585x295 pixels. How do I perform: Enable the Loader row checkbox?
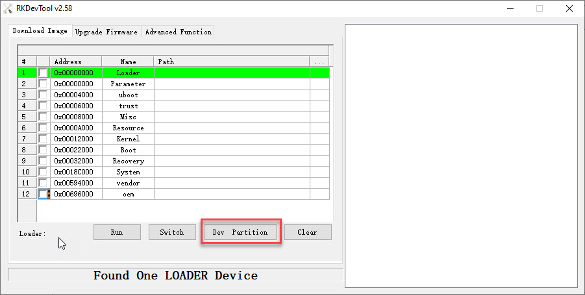click(43, 73)
